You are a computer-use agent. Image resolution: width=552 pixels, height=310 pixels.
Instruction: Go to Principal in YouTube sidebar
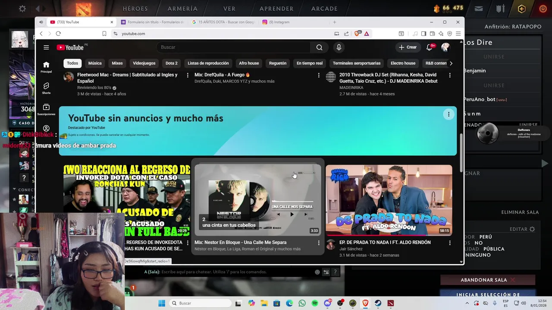pos(46,67)
